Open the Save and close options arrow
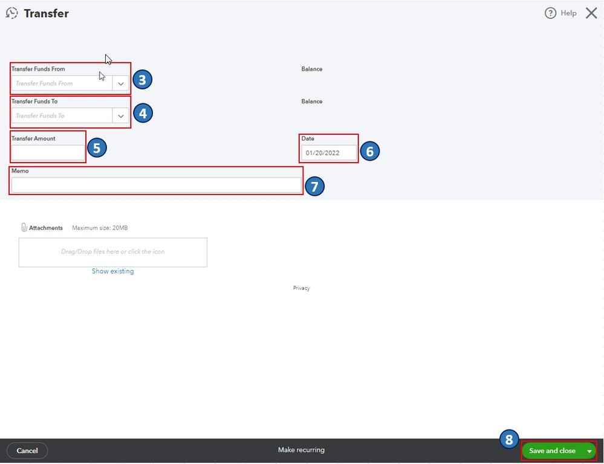The height and width of the screenshot is (464, 604). click(589, 451)
